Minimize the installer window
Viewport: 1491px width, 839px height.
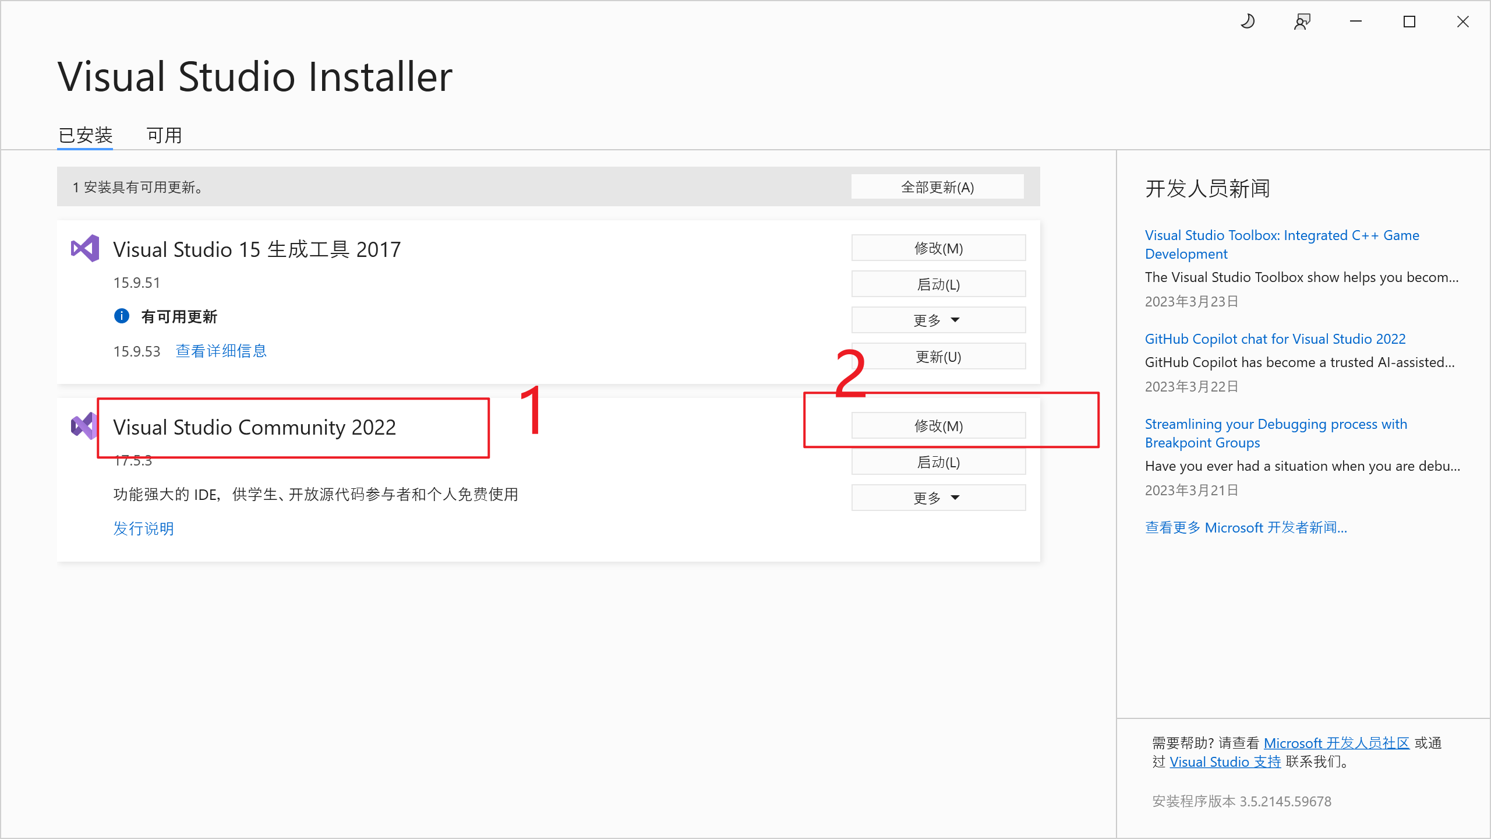point(1356,22)
